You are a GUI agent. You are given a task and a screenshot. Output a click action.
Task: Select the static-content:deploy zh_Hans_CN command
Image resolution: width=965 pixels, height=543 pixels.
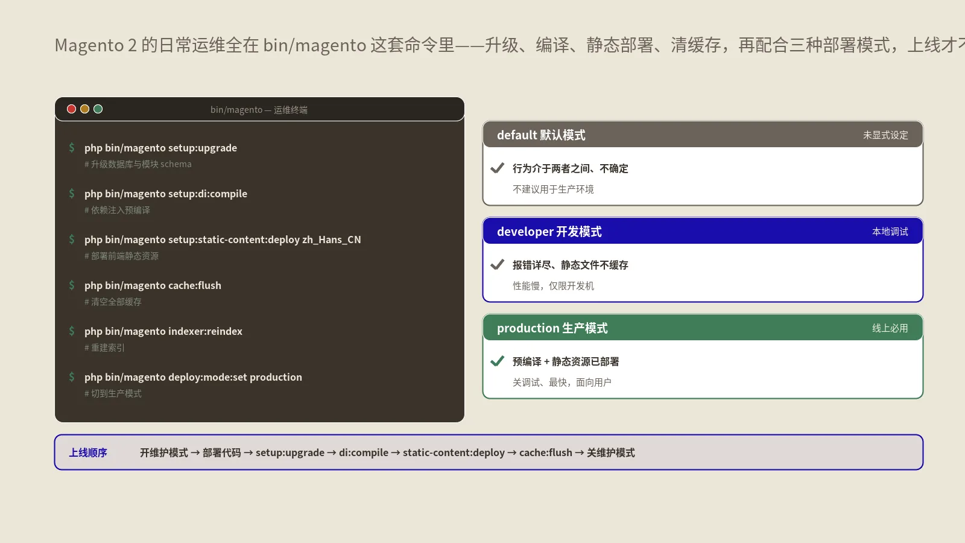(223, 240)
